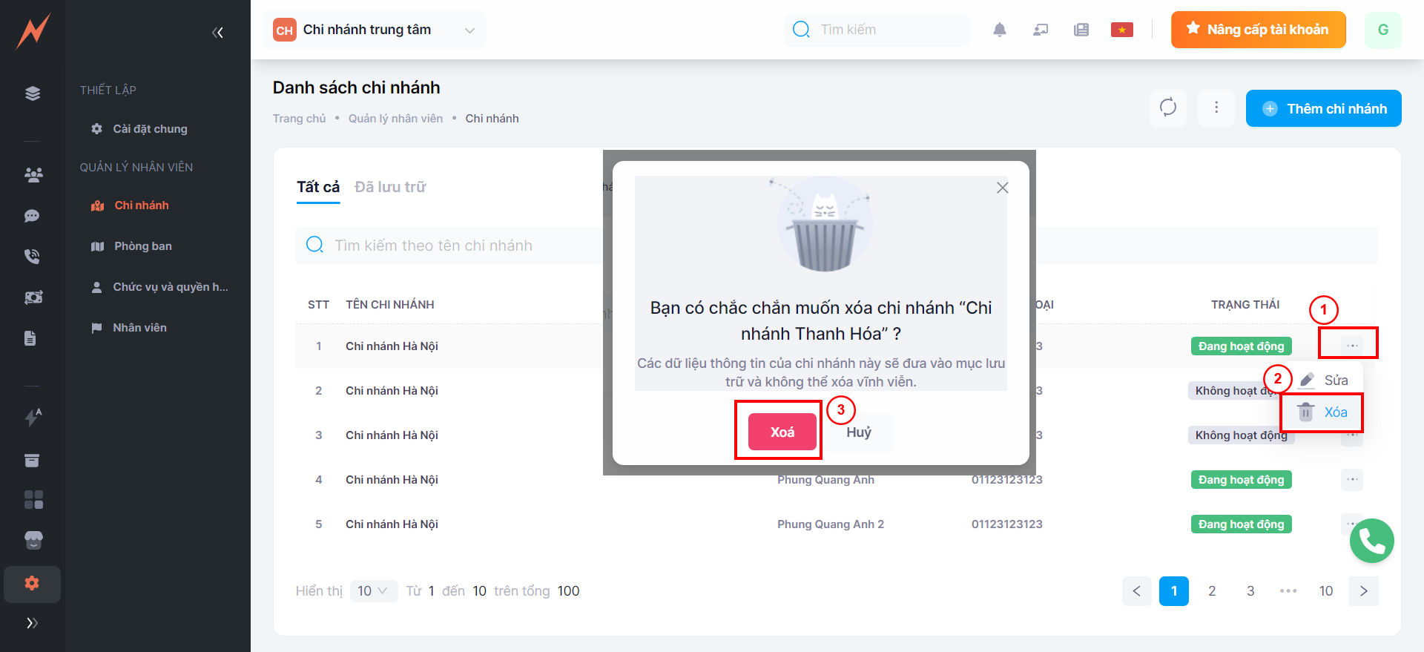Image resolution: width=1424 pixels, height=652 pixels.
Task: Open the rows-per-page dropdown showing 10
Action: tap(373, 591)
